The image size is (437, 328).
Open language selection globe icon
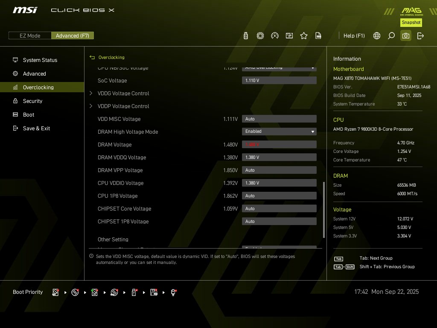point(377,36)
